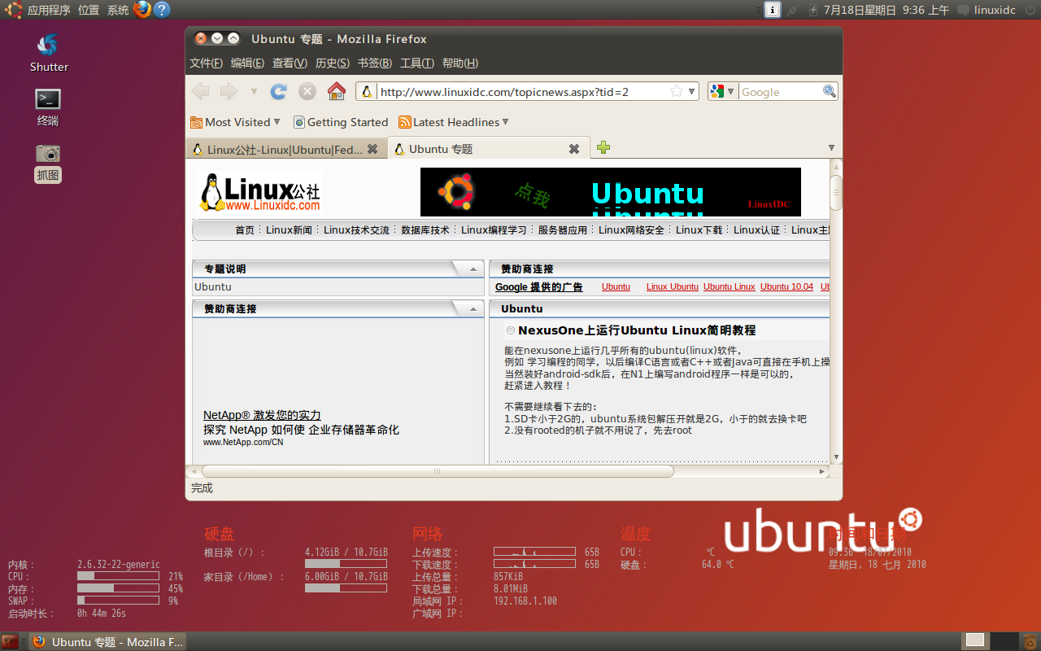The image size is (1041, 651).
Task: Open the 帮助(H) menu
Action: pos(460,63)
